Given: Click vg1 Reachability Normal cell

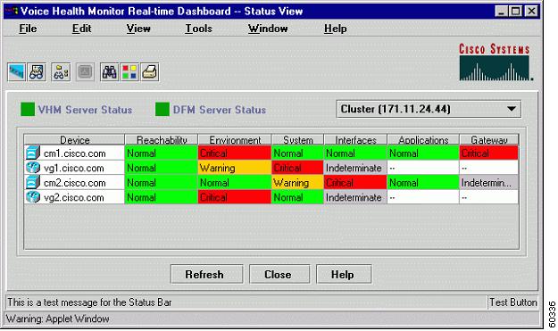Looking at the screenshot, I should click(x=162, y=168).
